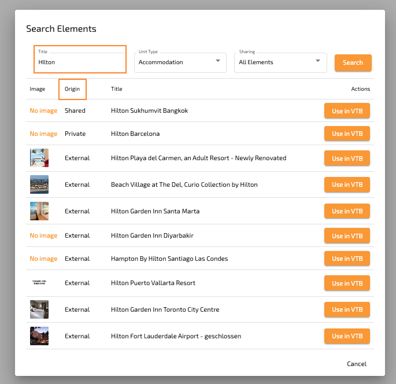This screenshot has width=396, height=384.
Task: Click No image for Hilton Sukhumvit Bangkok
Action: pyautogui.click(x=43, y=110)
